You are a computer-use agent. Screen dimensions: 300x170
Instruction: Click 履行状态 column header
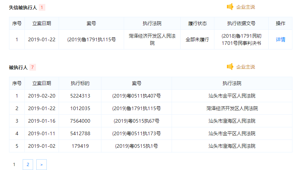point(197,23)
